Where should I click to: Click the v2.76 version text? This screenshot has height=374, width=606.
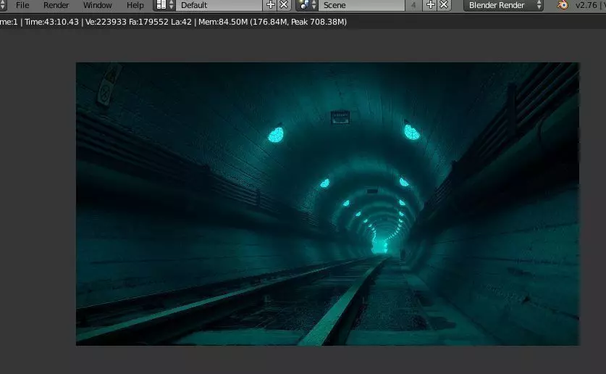pos(586,5)
